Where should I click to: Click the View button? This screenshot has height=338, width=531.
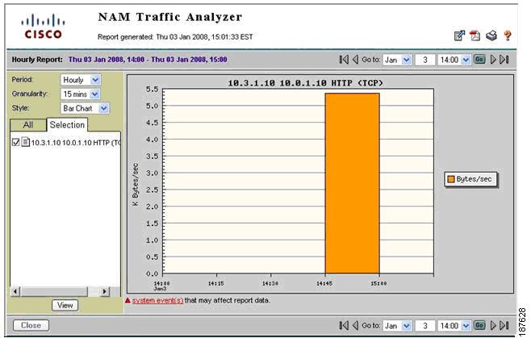[65, 305]
